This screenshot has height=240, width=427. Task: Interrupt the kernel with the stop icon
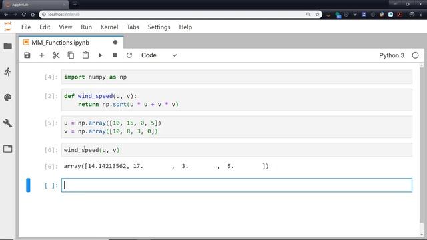(x=115, y=55)
